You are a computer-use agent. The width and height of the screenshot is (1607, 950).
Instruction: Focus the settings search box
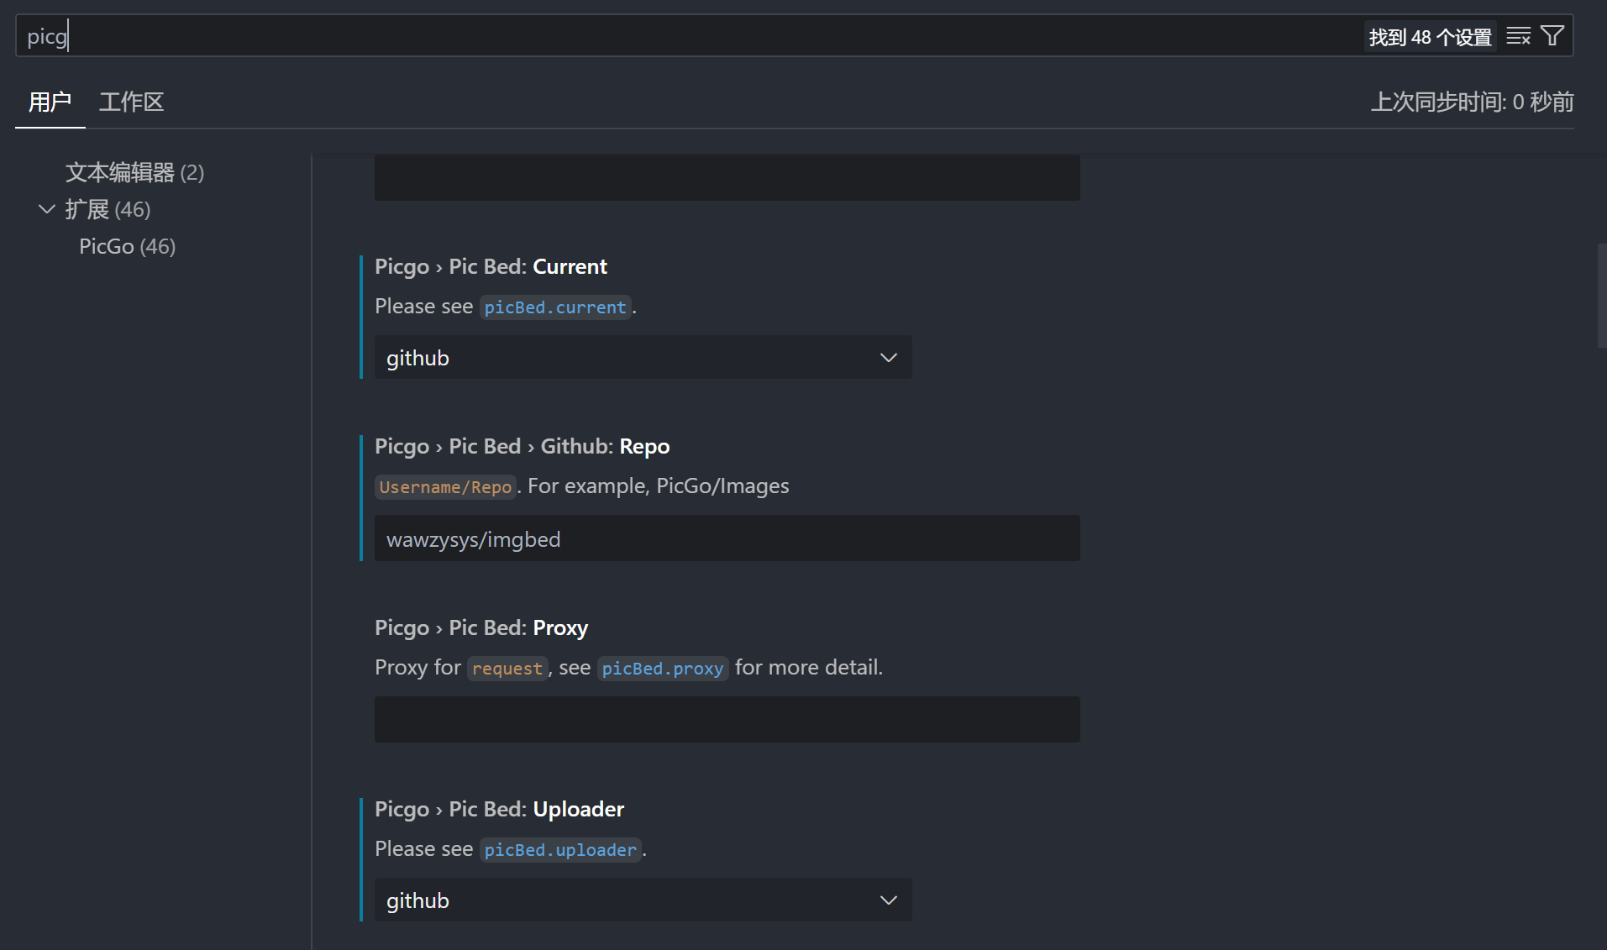(672, 36)
